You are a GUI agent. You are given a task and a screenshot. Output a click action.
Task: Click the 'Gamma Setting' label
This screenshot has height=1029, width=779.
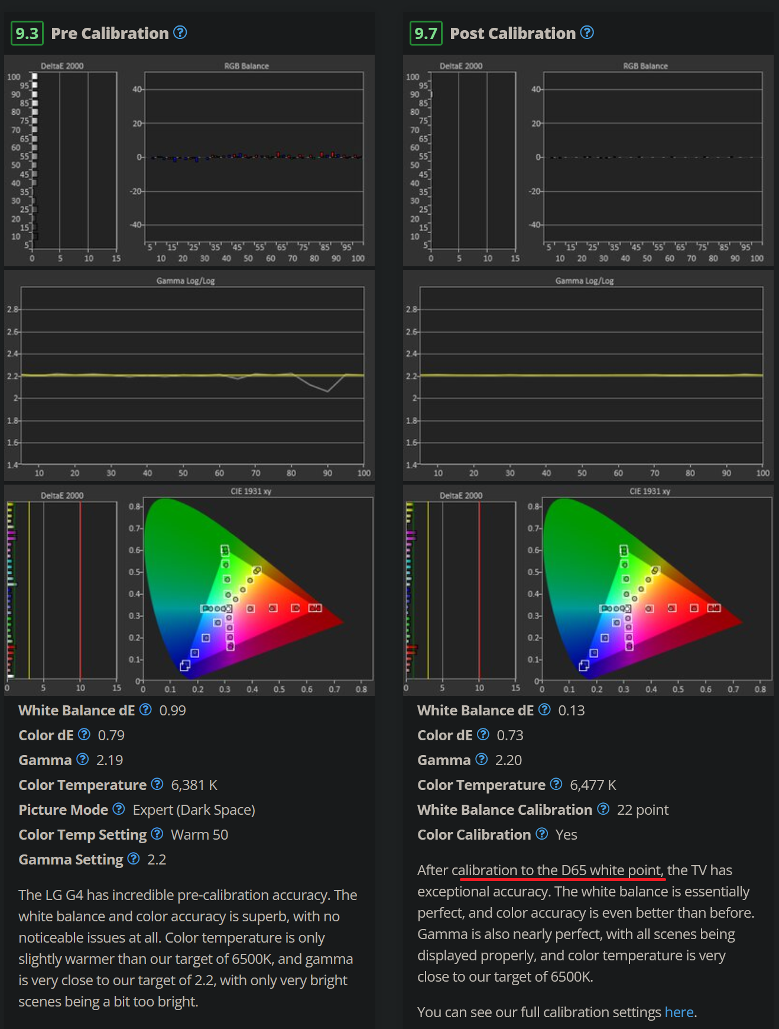click(71, 859)
